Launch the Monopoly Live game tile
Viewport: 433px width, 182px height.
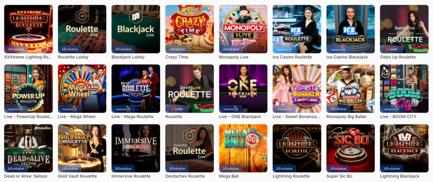click(x=243, y=29)
